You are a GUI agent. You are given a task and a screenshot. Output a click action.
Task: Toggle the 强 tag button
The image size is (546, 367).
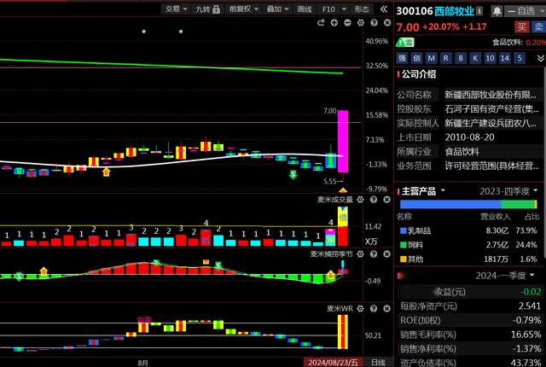pos(402,58)
